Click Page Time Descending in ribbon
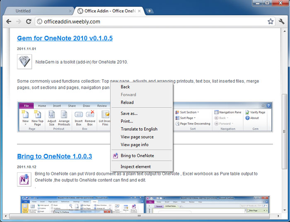The width and height of the screenshot is (290, 222). point(193,124)
